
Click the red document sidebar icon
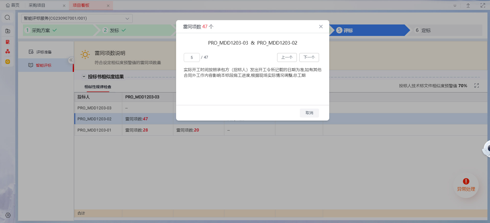click(x=8, y=42)
